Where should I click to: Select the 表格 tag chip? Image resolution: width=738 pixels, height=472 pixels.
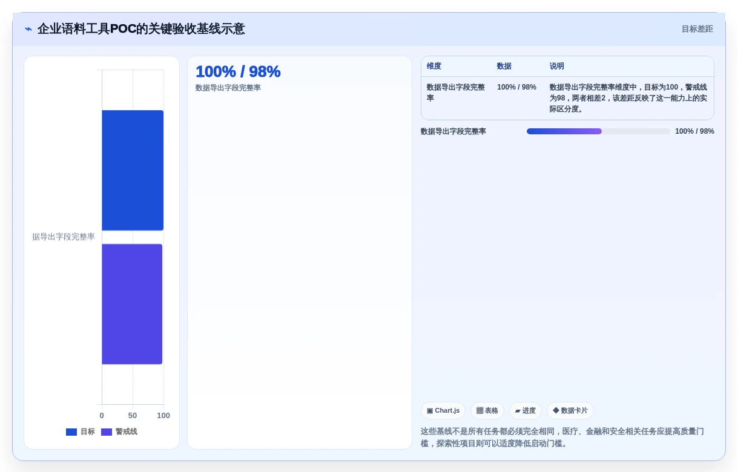487,410
